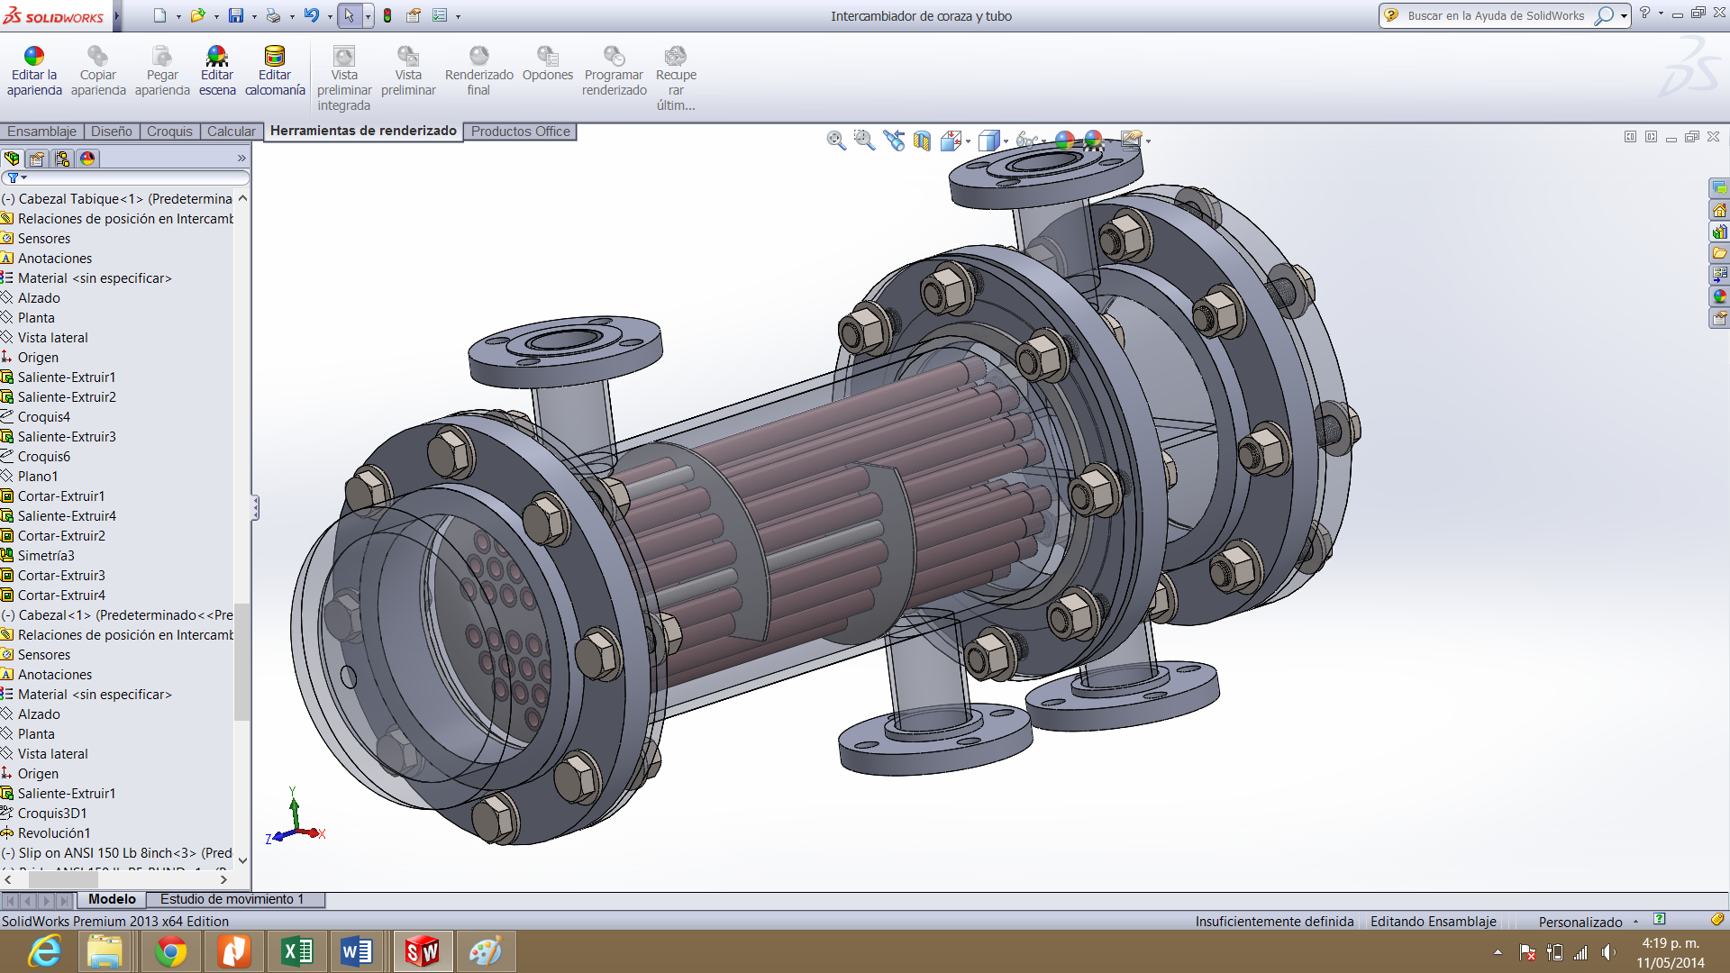This screenshot has height=973, width=1730.
Task: Click previous view icon in view toolbar
Action: (x=893, y=140)
